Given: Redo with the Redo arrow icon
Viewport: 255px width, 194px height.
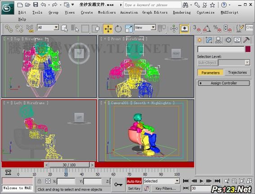Looking at the screenshot, I should coord(55,5).
